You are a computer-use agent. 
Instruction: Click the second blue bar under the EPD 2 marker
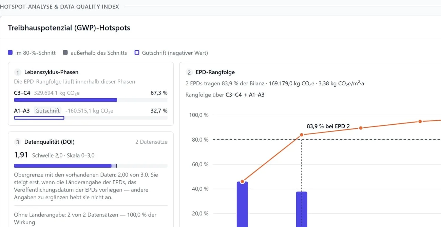point(302,209)
